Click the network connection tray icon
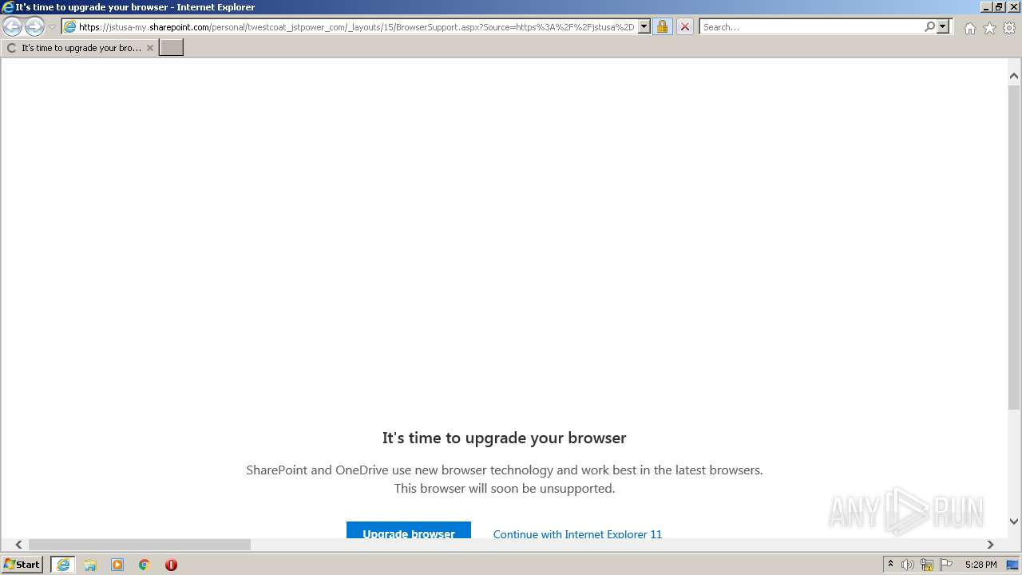 [x=927, y=565]
